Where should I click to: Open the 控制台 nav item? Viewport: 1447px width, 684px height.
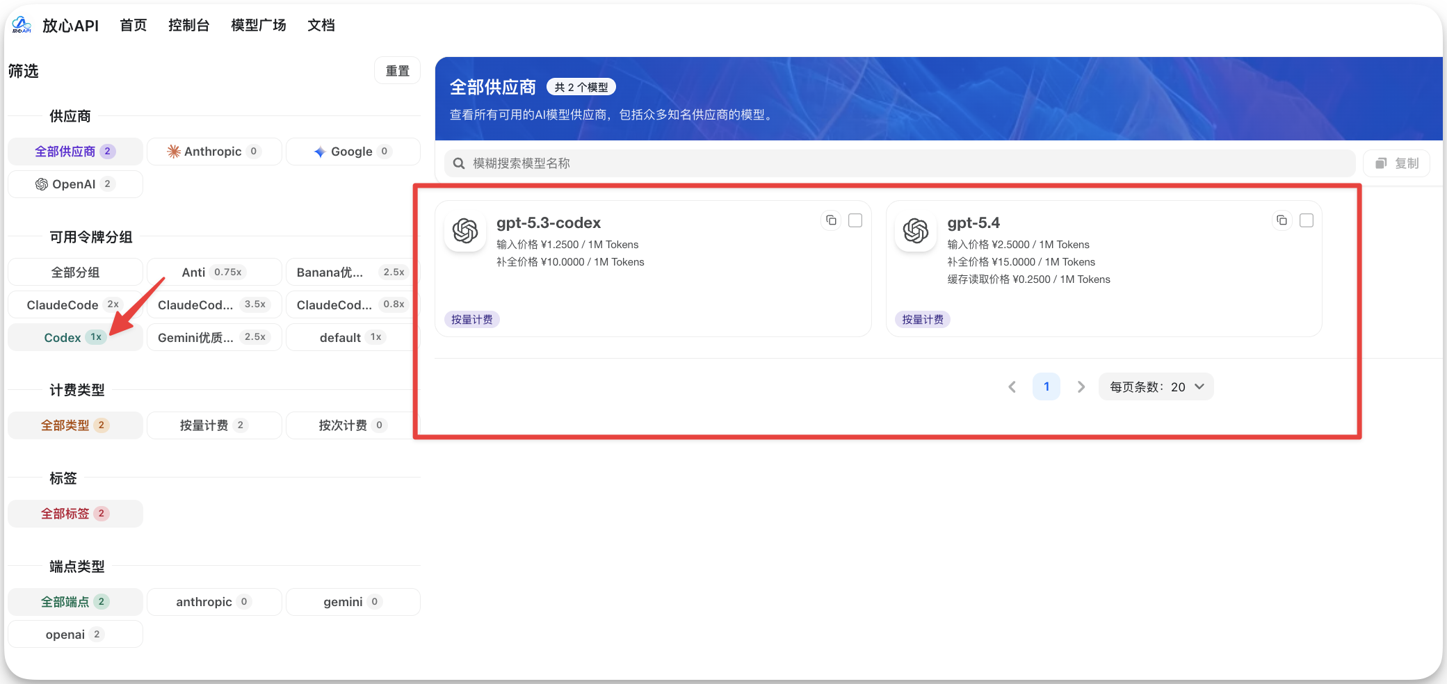click(x=188, y=26)
